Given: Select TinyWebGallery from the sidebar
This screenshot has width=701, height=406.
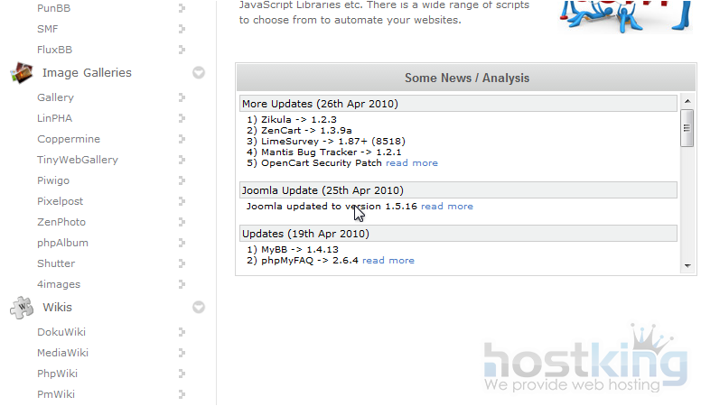Looking at the screenshot, I should (77, 160).
